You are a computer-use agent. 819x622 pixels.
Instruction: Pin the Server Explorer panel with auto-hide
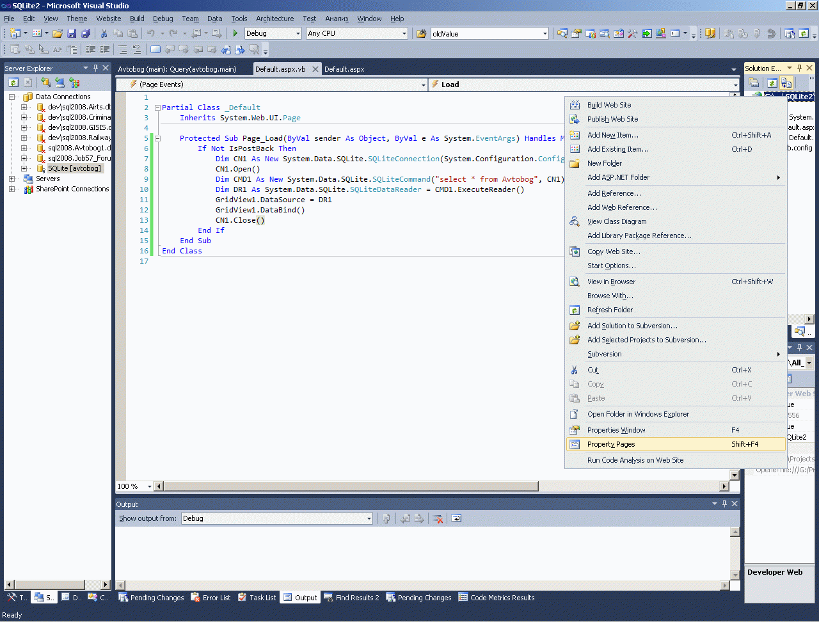click(96, 68)
